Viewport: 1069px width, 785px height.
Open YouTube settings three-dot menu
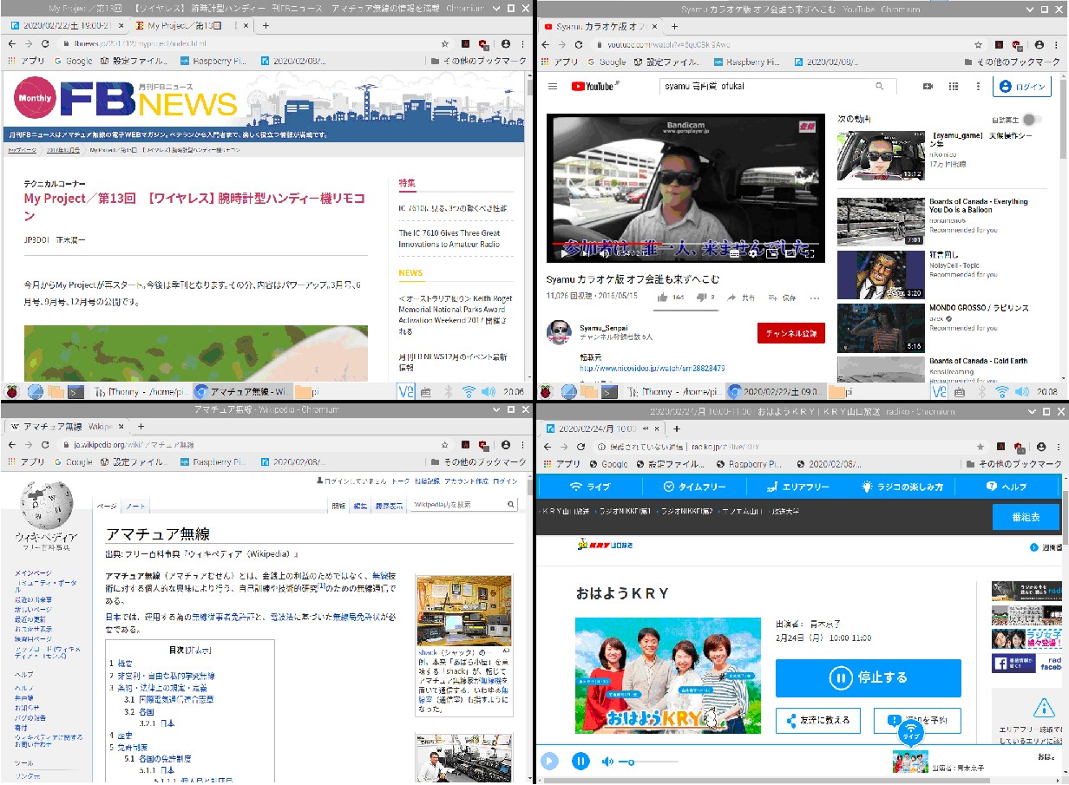coord(978,87)
